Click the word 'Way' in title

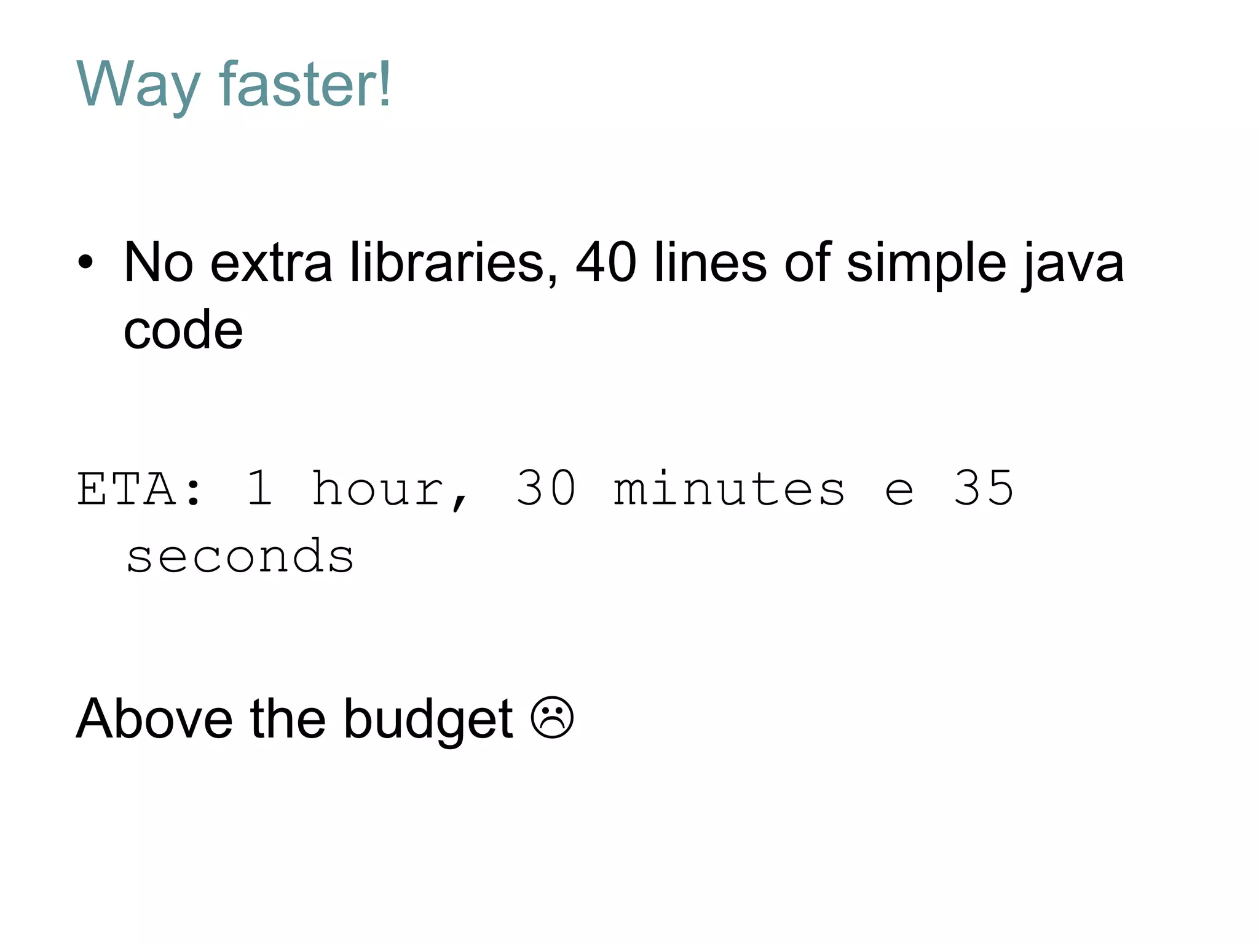tap(138, 86)
